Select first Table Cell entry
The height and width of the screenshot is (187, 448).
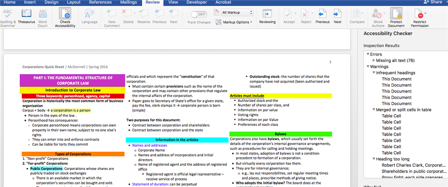point(391,116)
